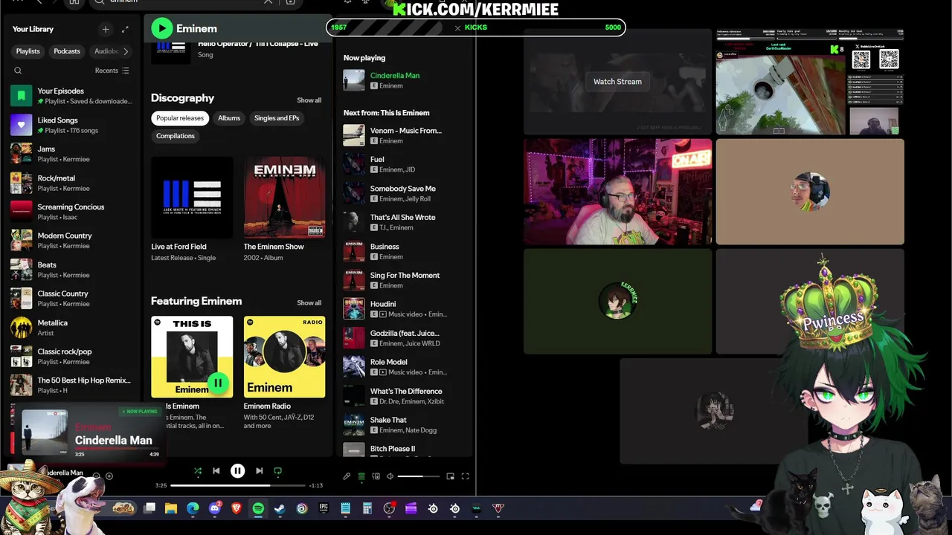
Task: Open Steam from the taskbar
Action: point(280,508)
